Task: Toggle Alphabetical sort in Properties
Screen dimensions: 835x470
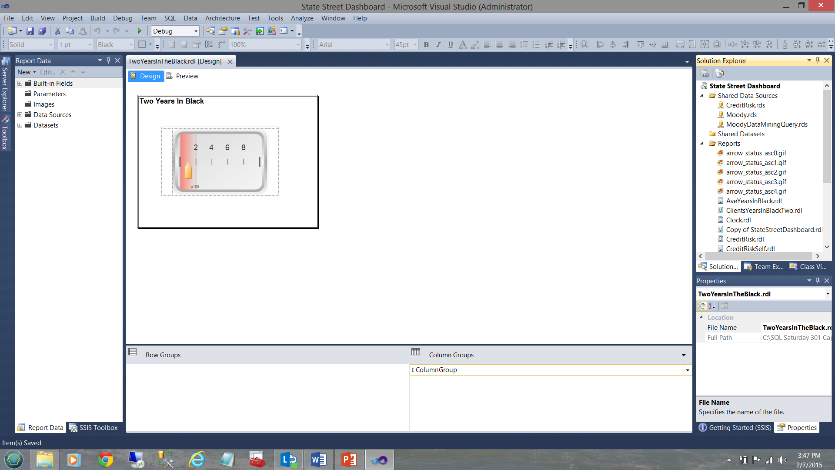Action: click(x=712, y=306)
